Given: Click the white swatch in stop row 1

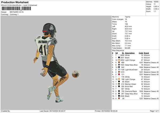Looking at the screenshot, I should [119, 55].
